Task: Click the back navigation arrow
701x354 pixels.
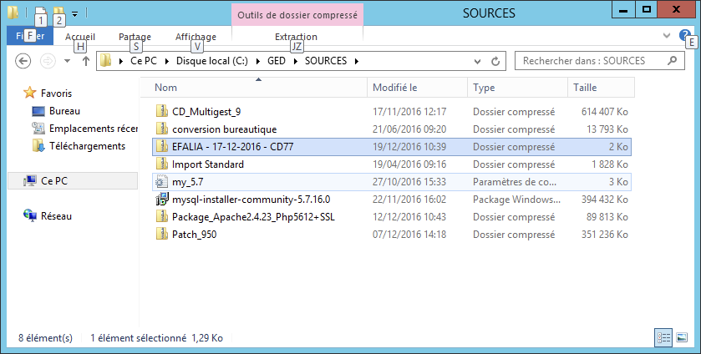Action: [x=23, y=61]
